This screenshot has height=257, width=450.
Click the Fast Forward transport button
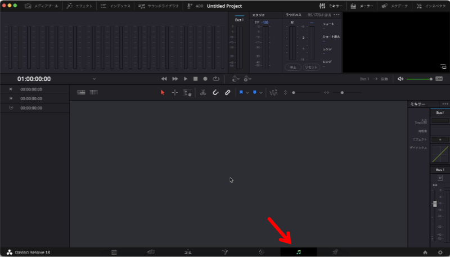tap(175, 79)
